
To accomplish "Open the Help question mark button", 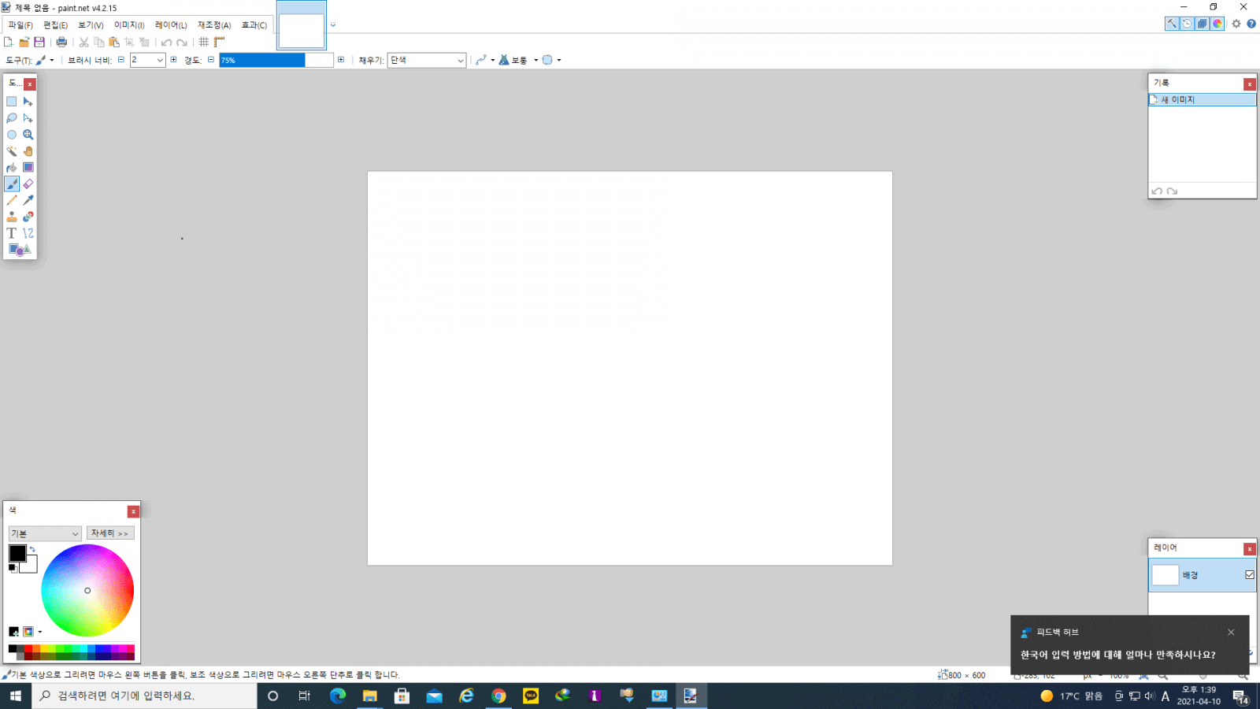I will point(1251,24).
